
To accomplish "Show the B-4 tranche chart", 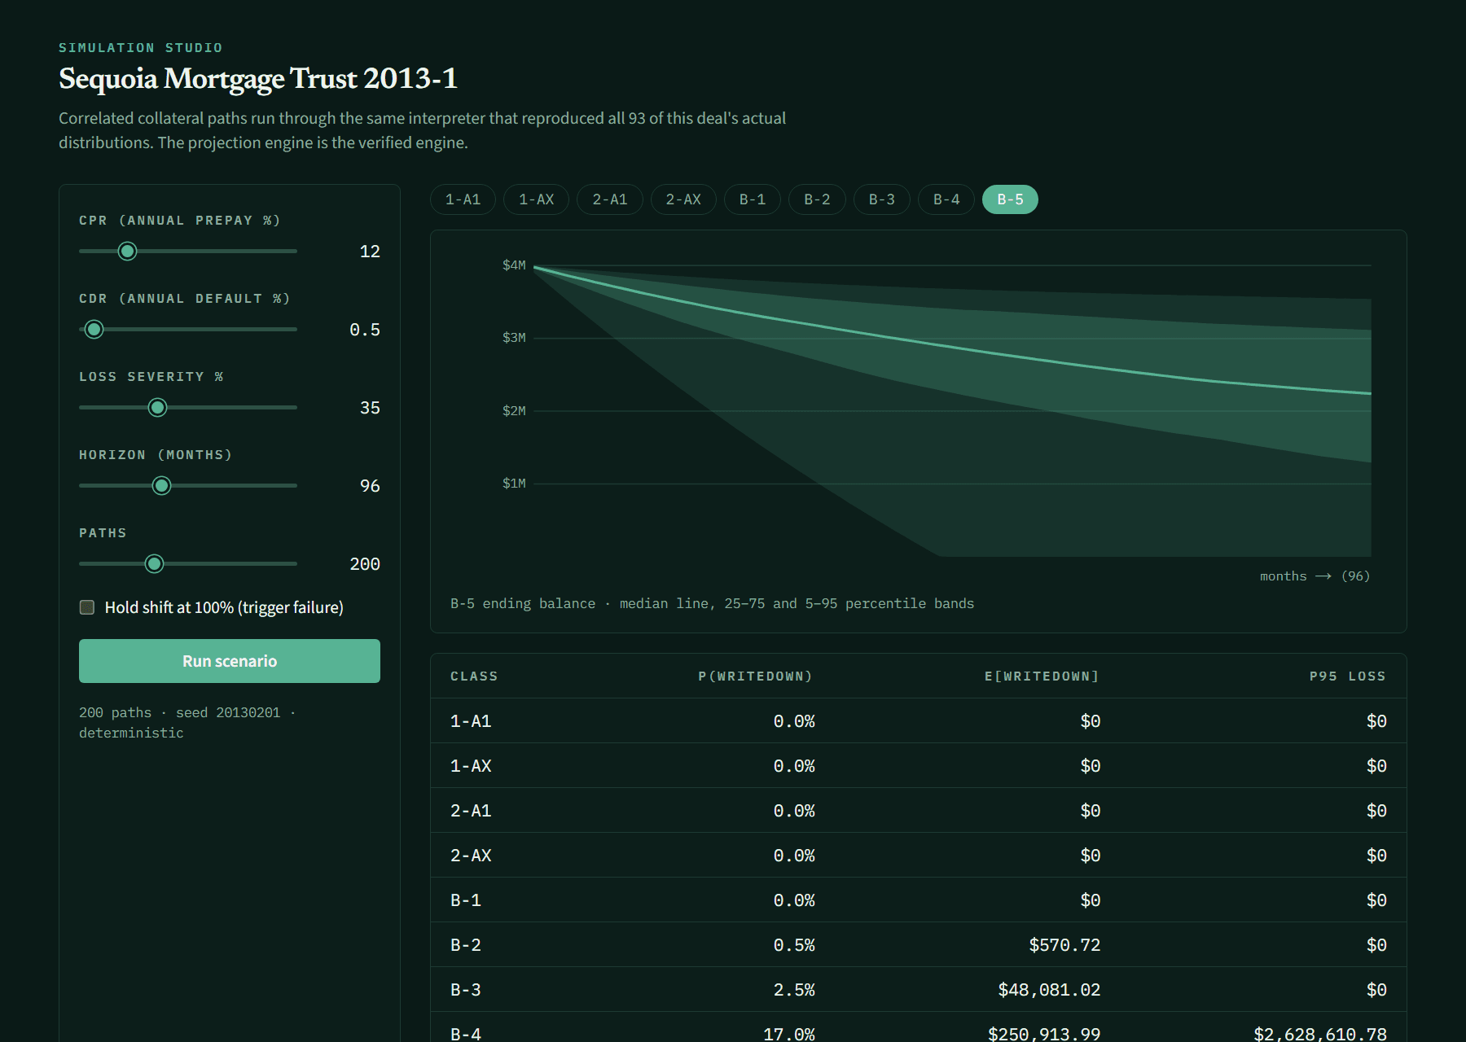I will [946, 199].
